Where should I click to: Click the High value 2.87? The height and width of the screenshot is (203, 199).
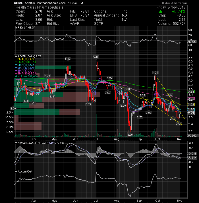pos(39,15)
